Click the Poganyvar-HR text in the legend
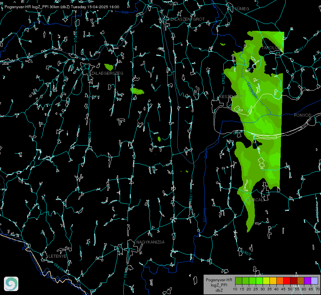Screen dimensions: 321x295 pos(219,280)
